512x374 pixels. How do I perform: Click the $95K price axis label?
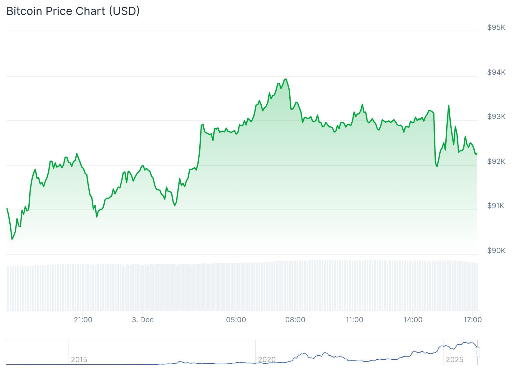pos(496,27)
